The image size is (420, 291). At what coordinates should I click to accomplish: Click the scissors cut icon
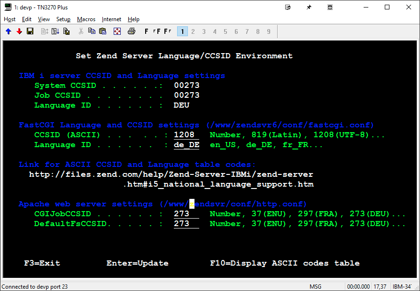[81, 31]
